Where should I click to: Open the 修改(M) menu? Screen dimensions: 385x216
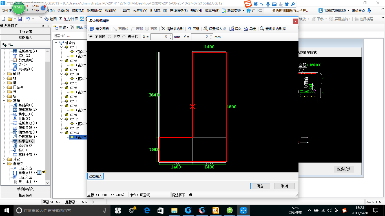coord(78,11)
